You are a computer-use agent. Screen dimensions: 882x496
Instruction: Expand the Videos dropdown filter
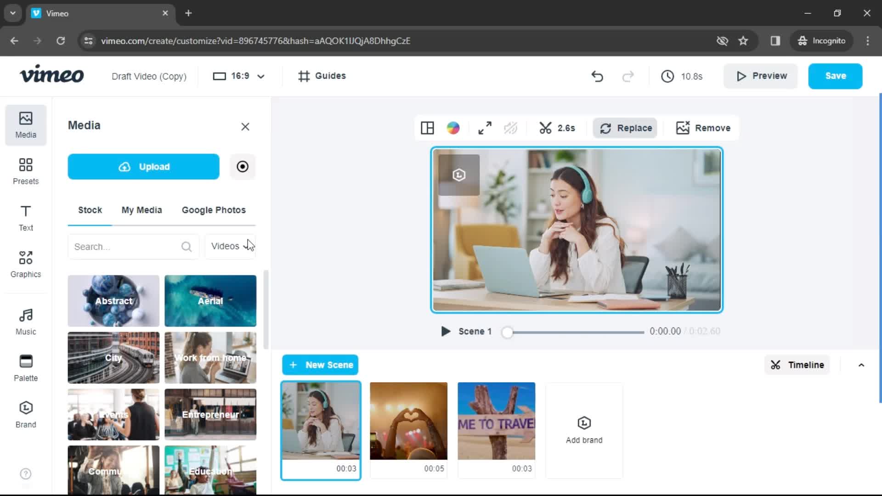click(x=232, y=247)
